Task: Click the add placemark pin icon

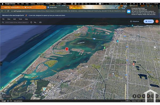Action: click(31, 22)
